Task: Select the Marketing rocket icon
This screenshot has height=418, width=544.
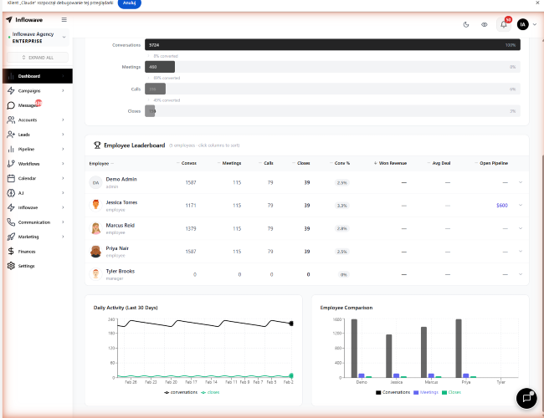Action: tap(10, 237)
